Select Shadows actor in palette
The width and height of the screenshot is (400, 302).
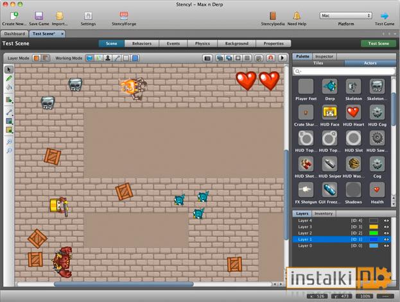pos(353,190)
